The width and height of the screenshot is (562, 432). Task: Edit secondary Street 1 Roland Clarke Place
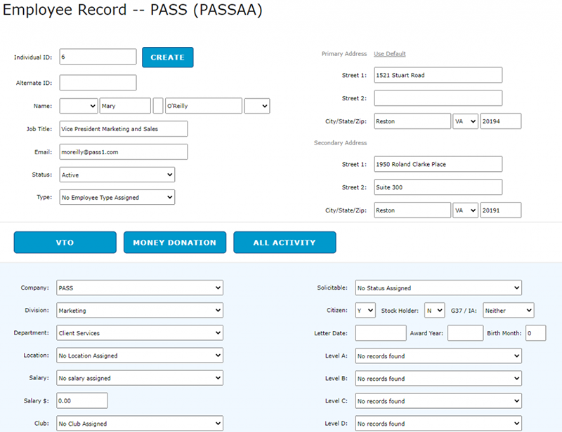point(438,164)
